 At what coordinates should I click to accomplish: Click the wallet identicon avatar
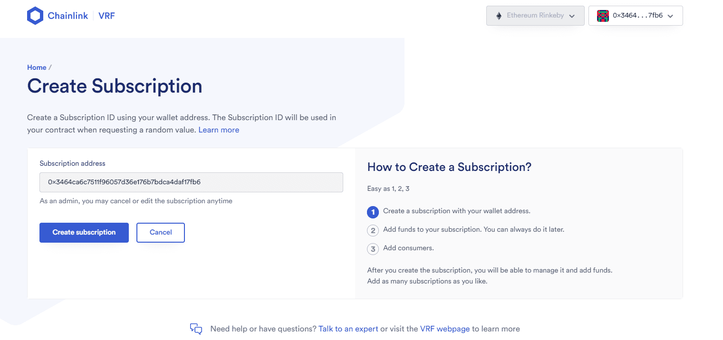603,16
